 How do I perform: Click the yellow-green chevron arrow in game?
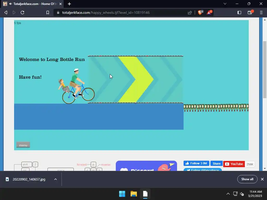click(x=136, y=79)
